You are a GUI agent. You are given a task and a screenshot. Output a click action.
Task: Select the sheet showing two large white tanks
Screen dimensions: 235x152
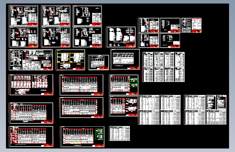point(121,37)
